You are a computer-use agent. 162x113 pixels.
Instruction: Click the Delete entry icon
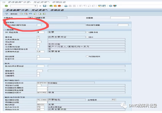[x=26, y=14]
